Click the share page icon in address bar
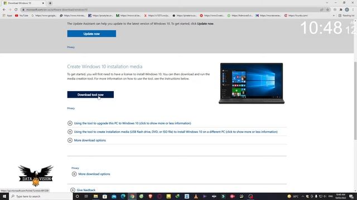357x200 pixels. click(322, 9)
